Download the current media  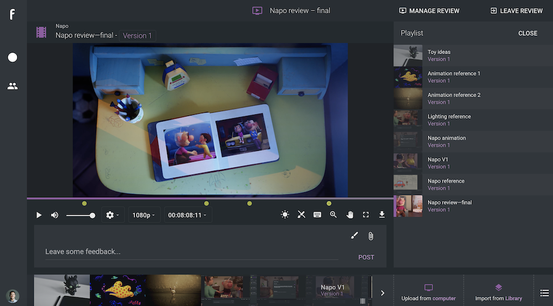[x=382, y=214]
